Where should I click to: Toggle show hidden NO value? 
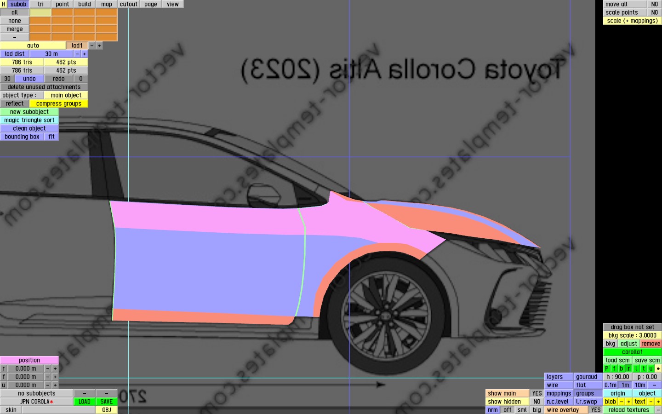point(537,402)
